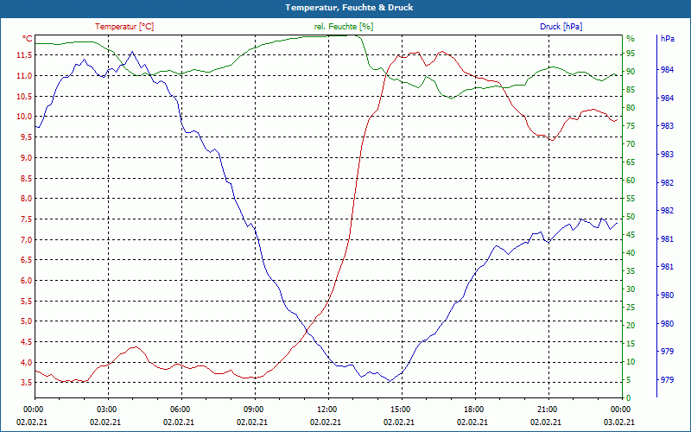Image resolution: width=691 pixels, height=432 pixels.
Task: Click the green "40" humidity axis tick
Action: [x=631, y=253]
